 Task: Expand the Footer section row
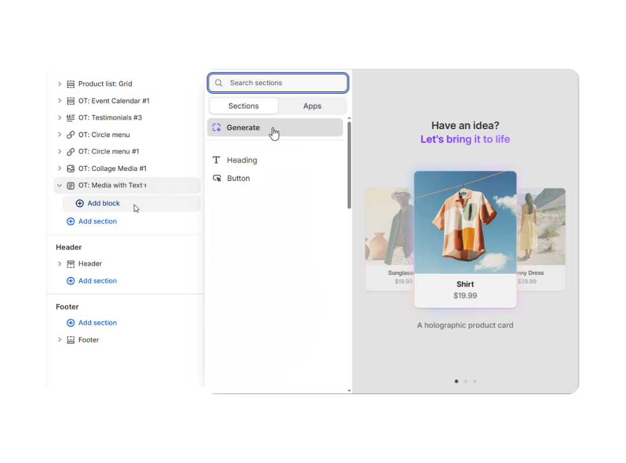[60, 340]
